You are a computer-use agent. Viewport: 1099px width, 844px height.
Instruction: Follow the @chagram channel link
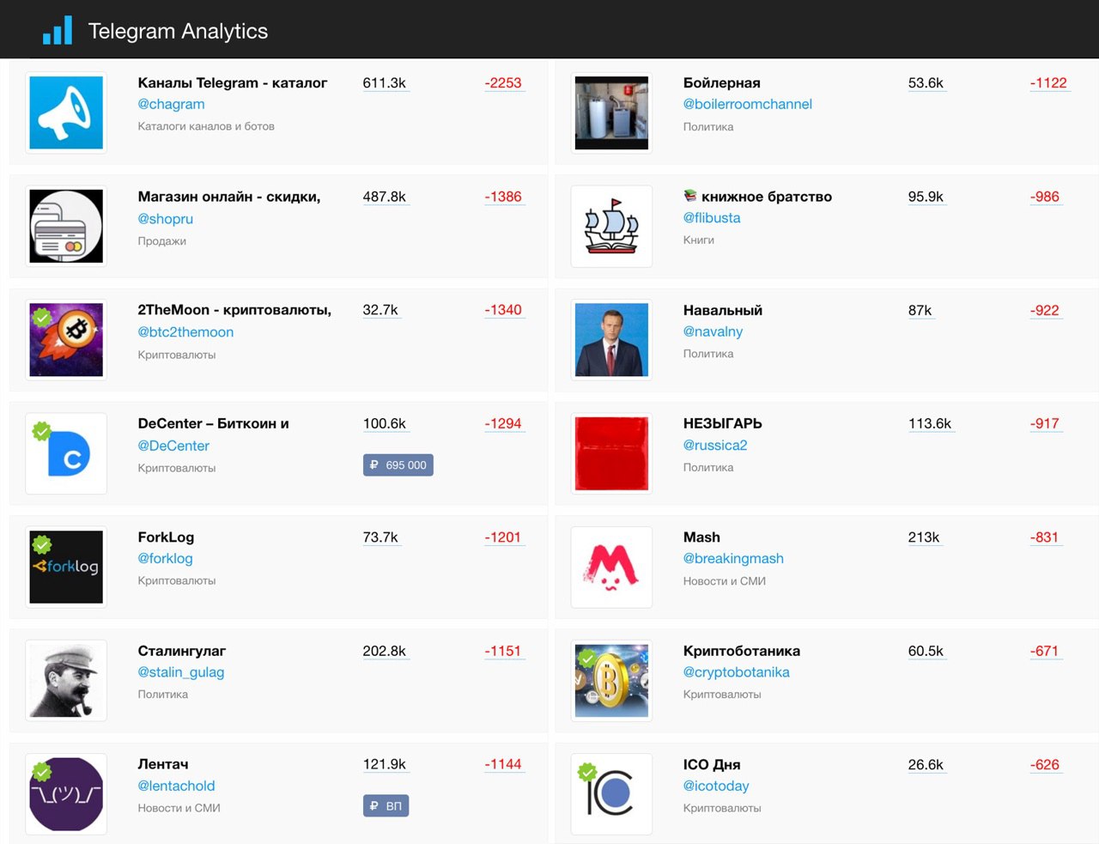tap(171, 104)
